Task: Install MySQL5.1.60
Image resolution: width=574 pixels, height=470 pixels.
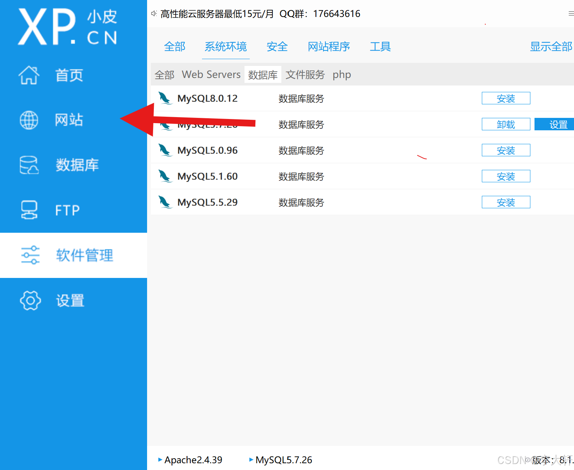Action: coord(506,176)
